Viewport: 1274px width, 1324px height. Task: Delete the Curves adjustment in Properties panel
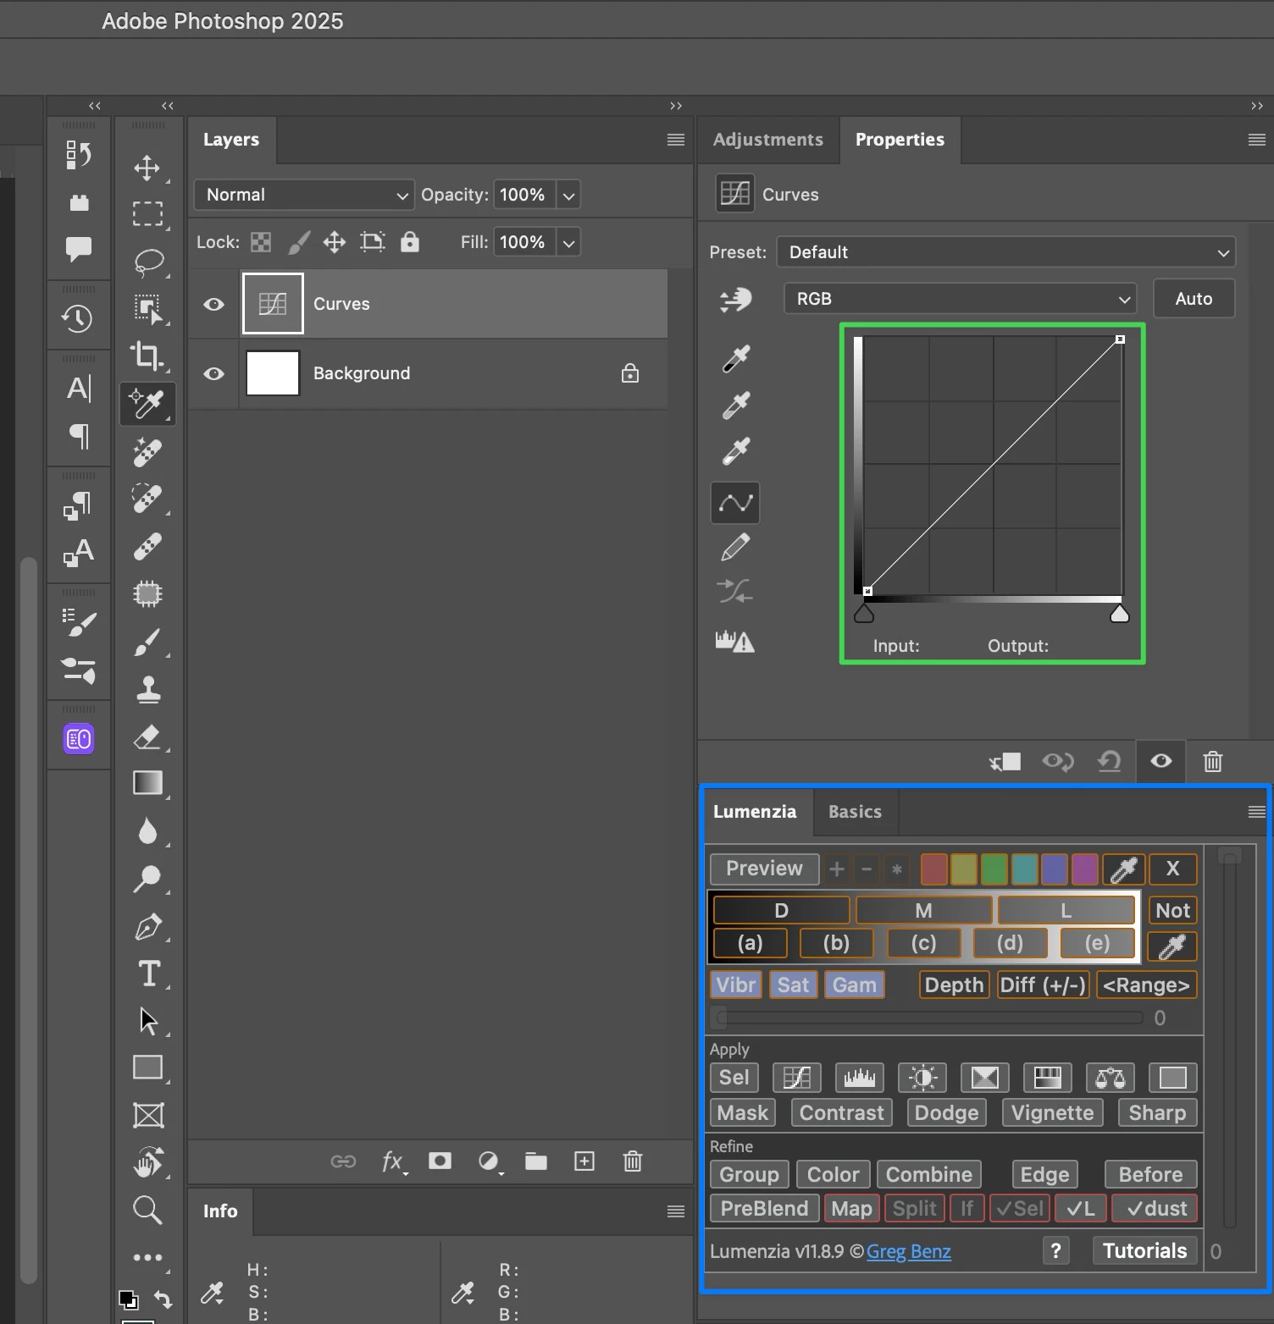point(1213,761)
